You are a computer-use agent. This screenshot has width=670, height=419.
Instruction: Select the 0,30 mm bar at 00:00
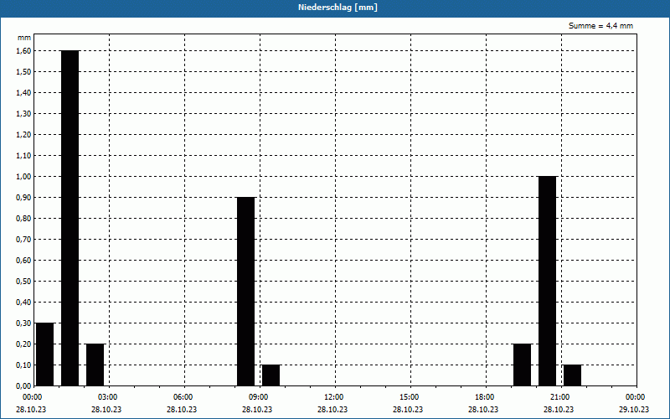click(x=45, y=354)
